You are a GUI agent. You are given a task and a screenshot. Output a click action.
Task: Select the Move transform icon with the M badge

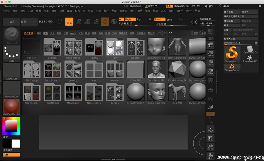(78, 22)
